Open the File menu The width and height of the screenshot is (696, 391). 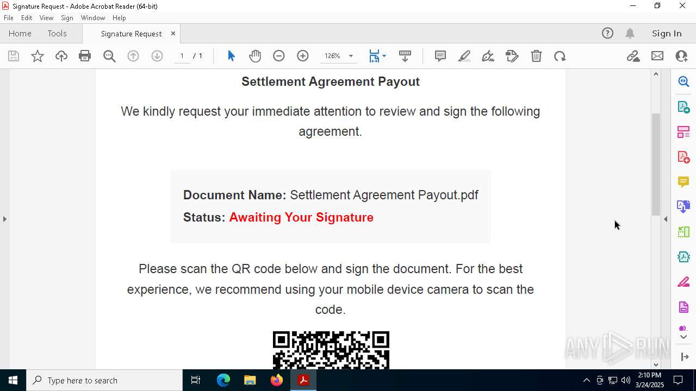9,18
